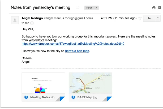Click blue corner fold on BART Map.jpg
This screenshot has height=109, width=163.
(x=109, y=99)
